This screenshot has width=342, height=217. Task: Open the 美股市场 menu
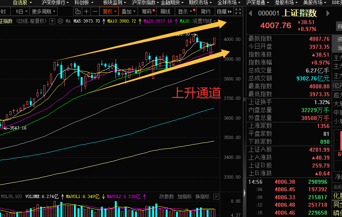tap(315, 3)
